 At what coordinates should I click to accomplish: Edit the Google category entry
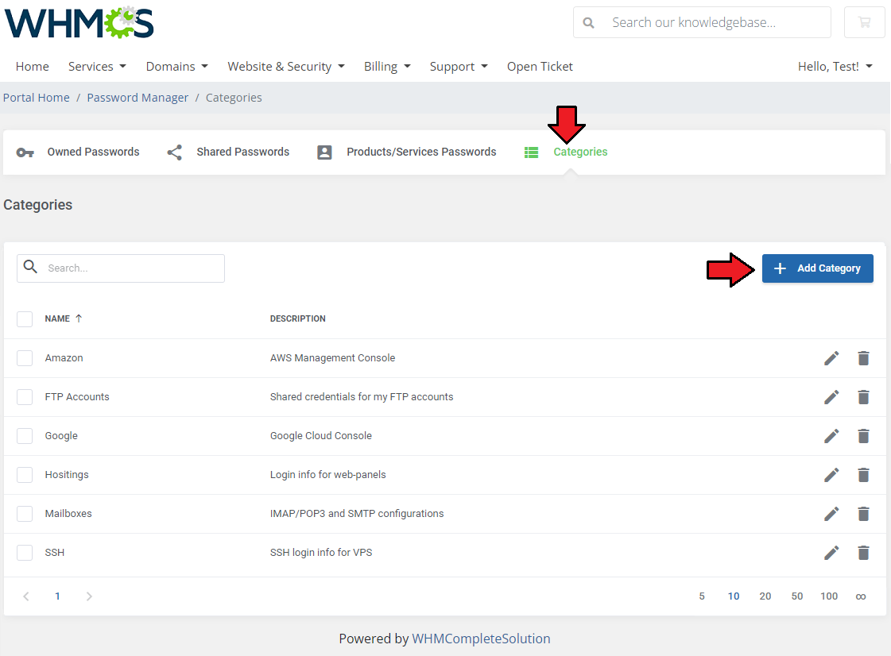pyautogui.click(x=831, y=436)
